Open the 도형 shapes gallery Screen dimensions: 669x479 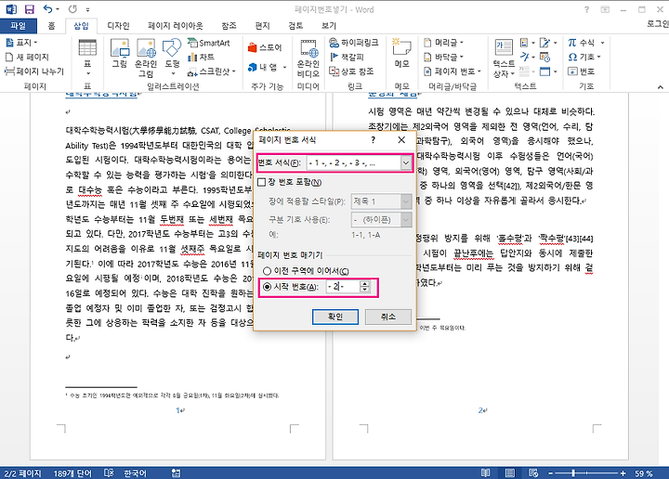pos(173,58)
